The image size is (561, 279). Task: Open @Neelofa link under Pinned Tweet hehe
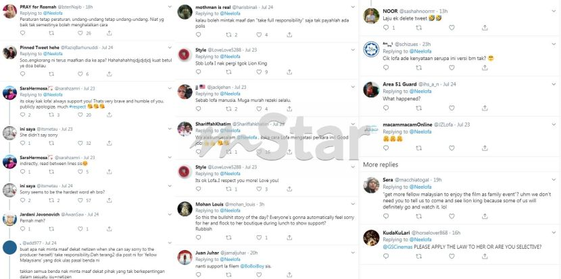click(53, 53)
